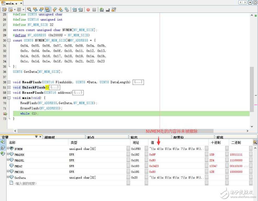Click the {...} box after EraseFlash
Screen dimensions: 258x201
pos(78,93)
